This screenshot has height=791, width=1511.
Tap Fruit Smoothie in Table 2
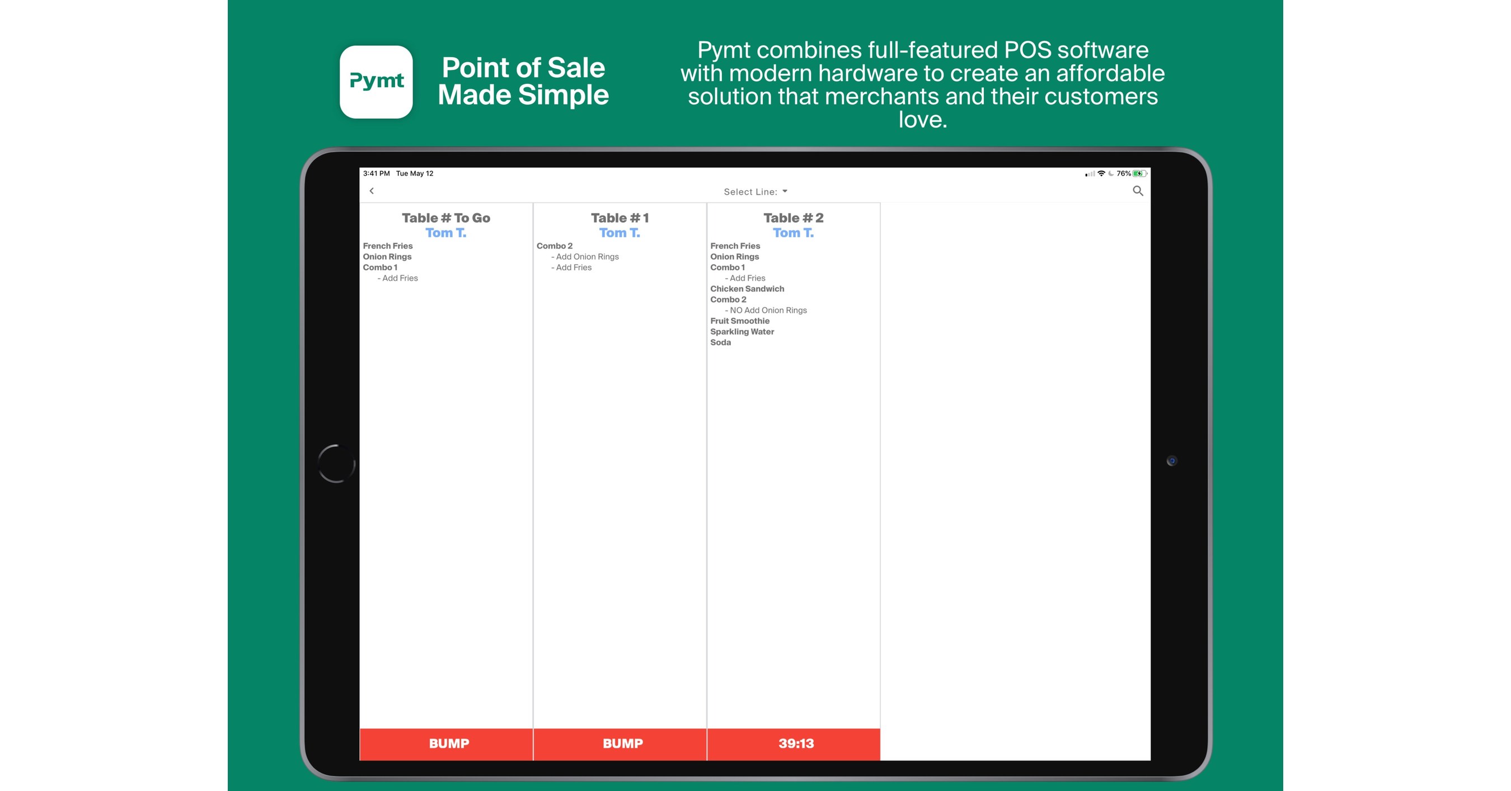[740, 321]
